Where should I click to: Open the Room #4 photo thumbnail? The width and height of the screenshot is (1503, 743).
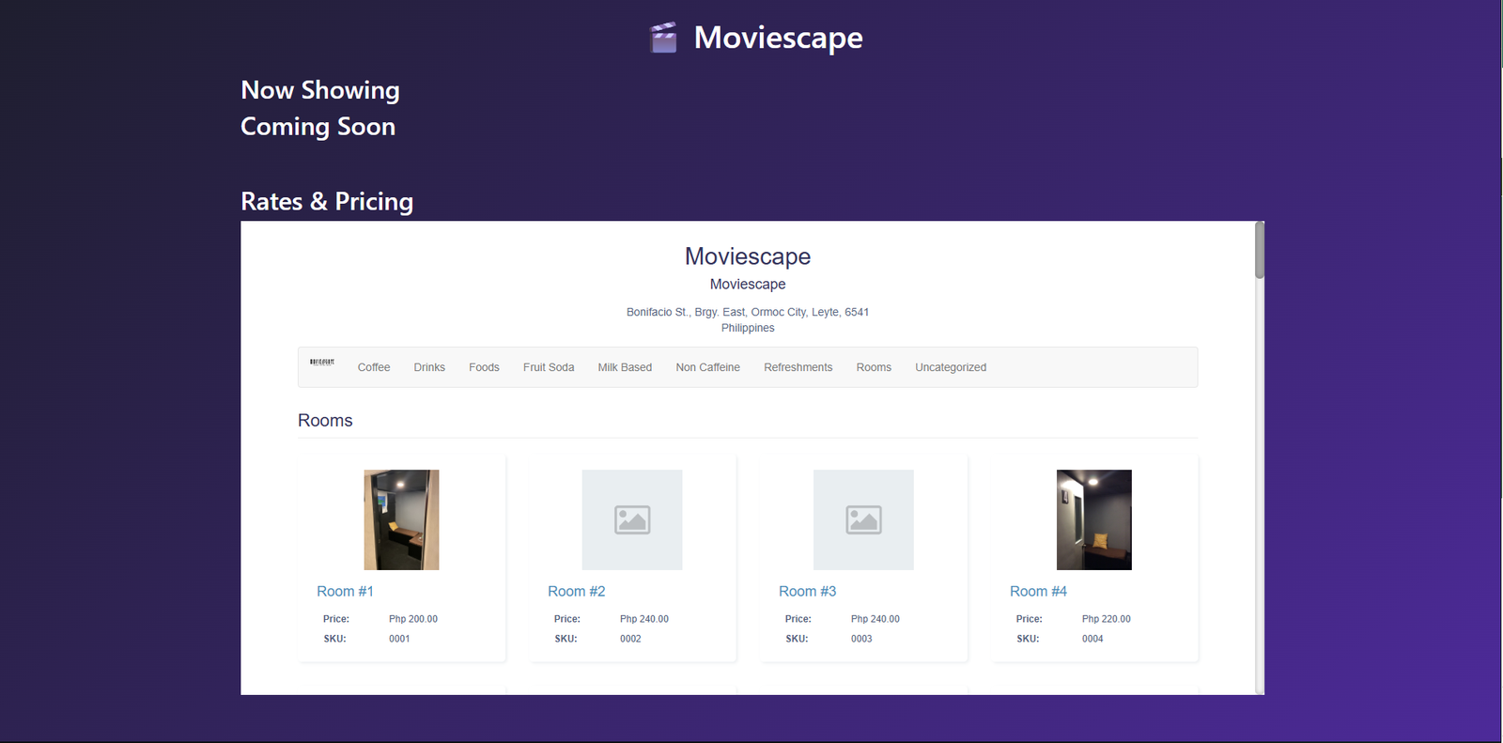coord(1094,519)
